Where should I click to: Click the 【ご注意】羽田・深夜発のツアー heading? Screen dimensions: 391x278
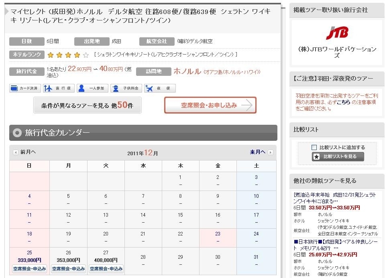(x=333, y=79)
